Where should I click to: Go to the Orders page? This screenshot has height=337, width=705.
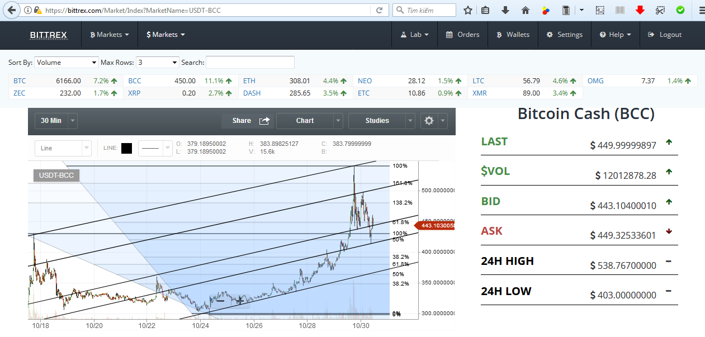tap(462, 35)
